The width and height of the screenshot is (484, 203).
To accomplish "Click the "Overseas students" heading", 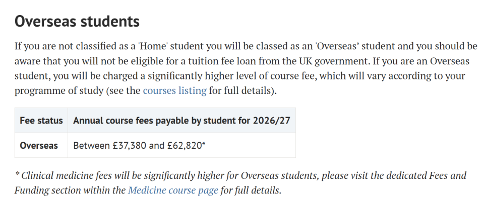I will (x=77, y=22).
